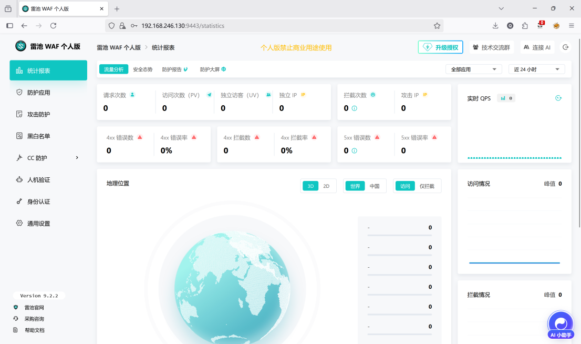Open 攻击防护 in the sidebar
The width and height of the screenshot is (581, 344).
click(x=48, y=114)
